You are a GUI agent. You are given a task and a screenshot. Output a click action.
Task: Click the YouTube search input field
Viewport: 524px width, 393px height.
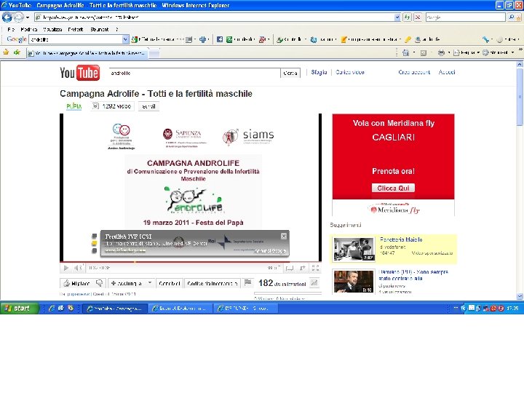194,73
